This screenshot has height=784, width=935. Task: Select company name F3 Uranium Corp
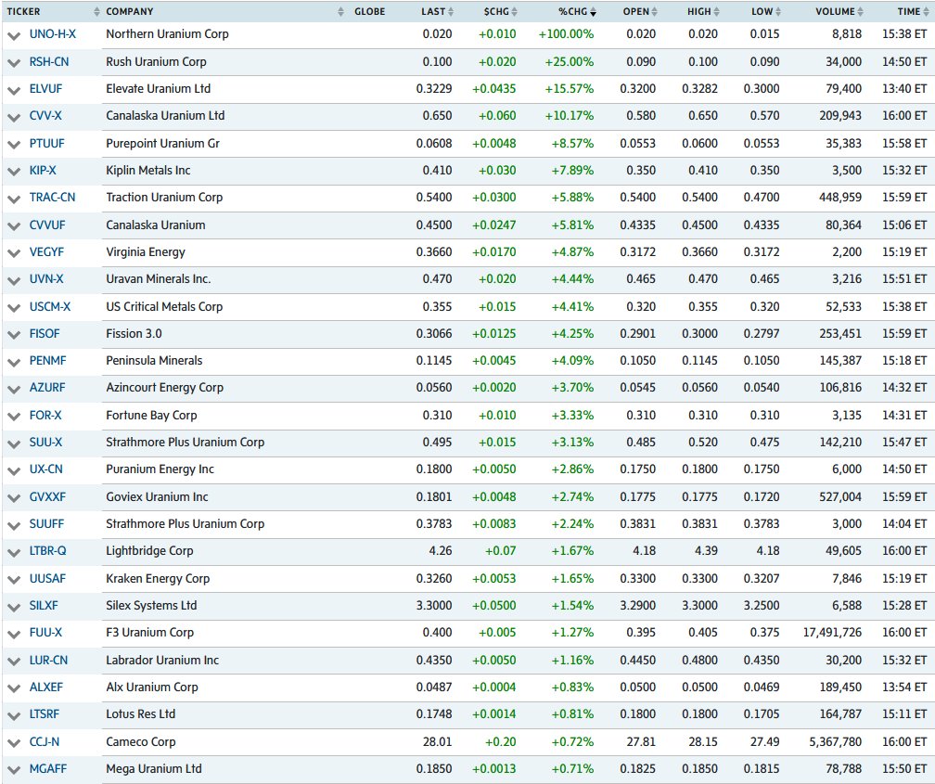click(149, 633)
